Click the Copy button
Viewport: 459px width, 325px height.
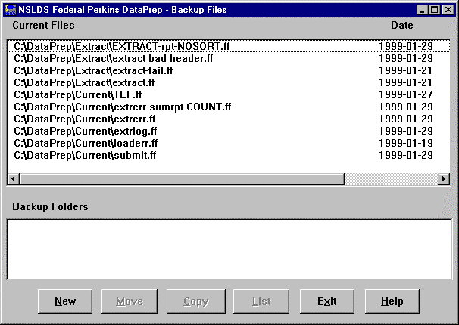click(x=196, y=302)
